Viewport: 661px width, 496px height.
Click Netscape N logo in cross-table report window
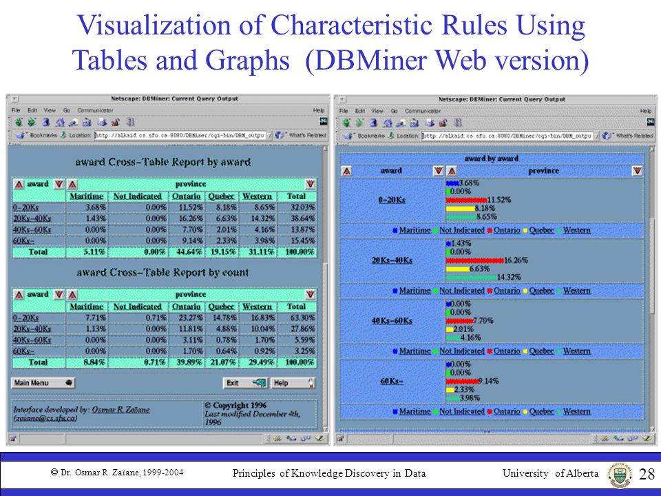(x=324, y=122)
